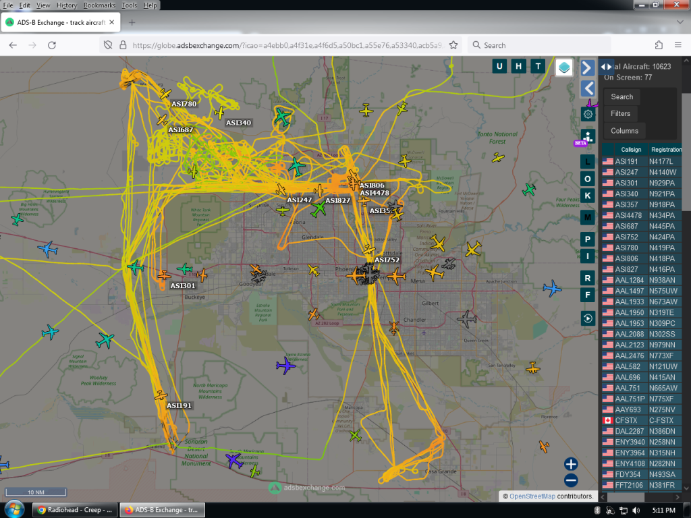Viewport: 691px width, 518px height.
Task: Open the sidebar Search button
Action: click(x=621, y=97)
